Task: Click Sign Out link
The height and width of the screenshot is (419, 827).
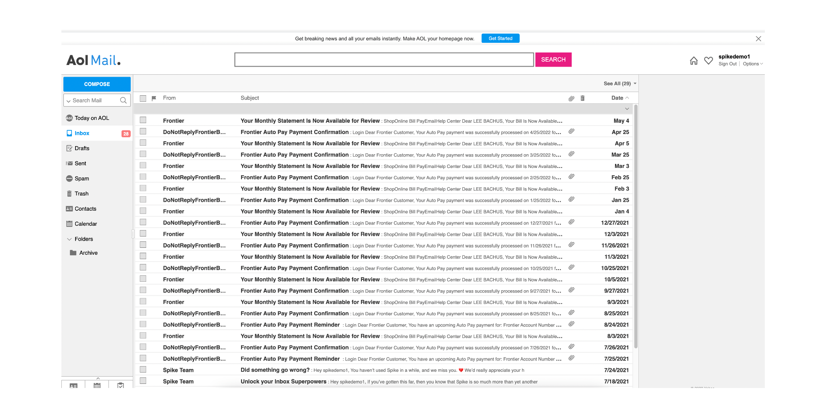Action: (x=727, y=64)
